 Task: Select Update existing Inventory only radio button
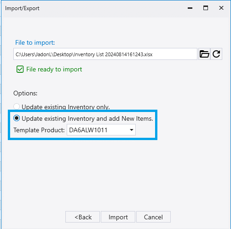click(17, 106)
